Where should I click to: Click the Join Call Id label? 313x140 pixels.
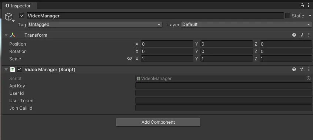(21, 108)
